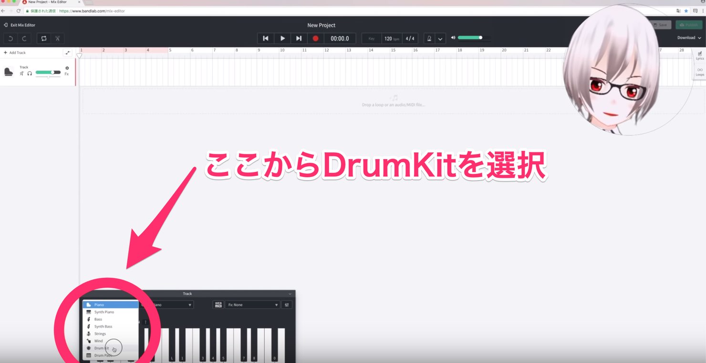Click bar 5 on the timeline ruler
The height and width of the screenshot is (363, 706).
[170, 50]
